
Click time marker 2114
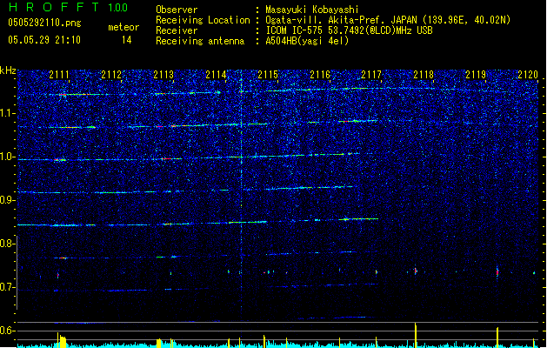pyautogui.click(x=216, y=74)
